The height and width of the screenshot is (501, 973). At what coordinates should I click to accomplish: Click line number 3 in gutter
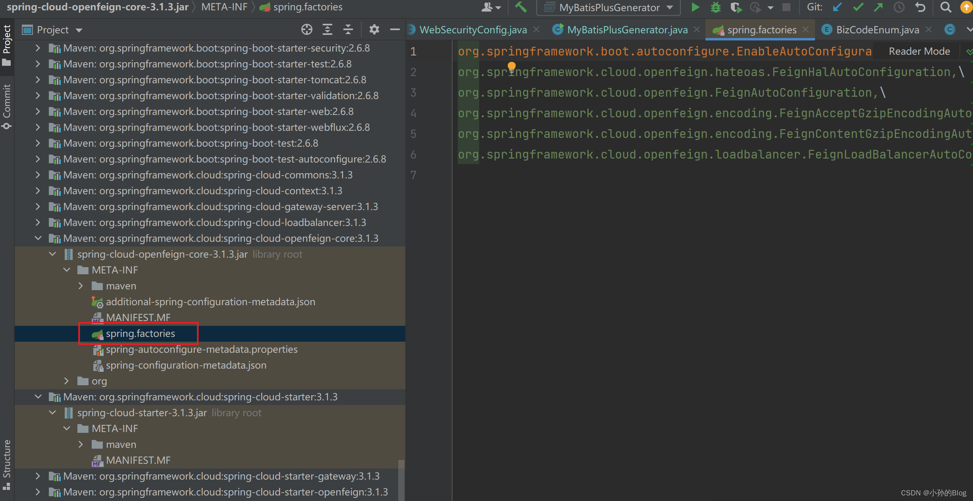[413, 93]
